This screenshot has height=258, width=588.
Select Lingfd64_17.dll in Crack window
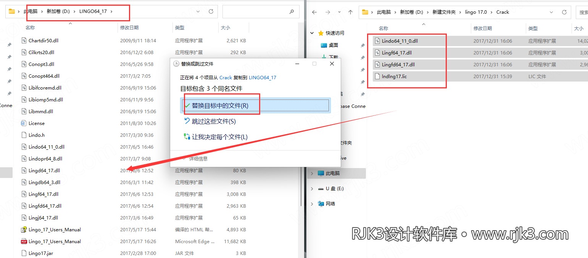pyautogui.click(x=398, y=64)
